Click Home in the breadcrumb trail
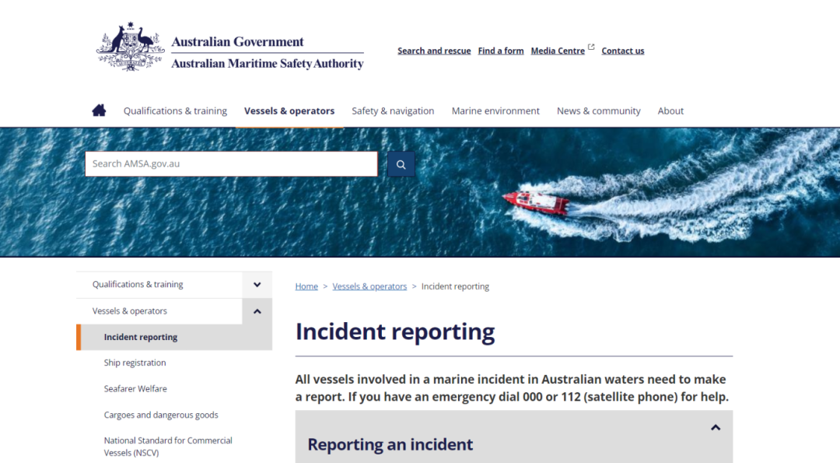Screen dimensions: 840x463 [306, 286]
